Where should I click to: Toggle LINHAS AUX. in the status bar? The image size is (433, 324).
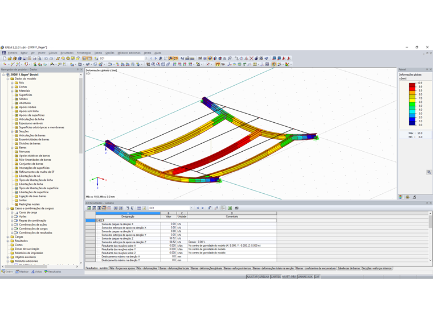[x=305, y=277]
